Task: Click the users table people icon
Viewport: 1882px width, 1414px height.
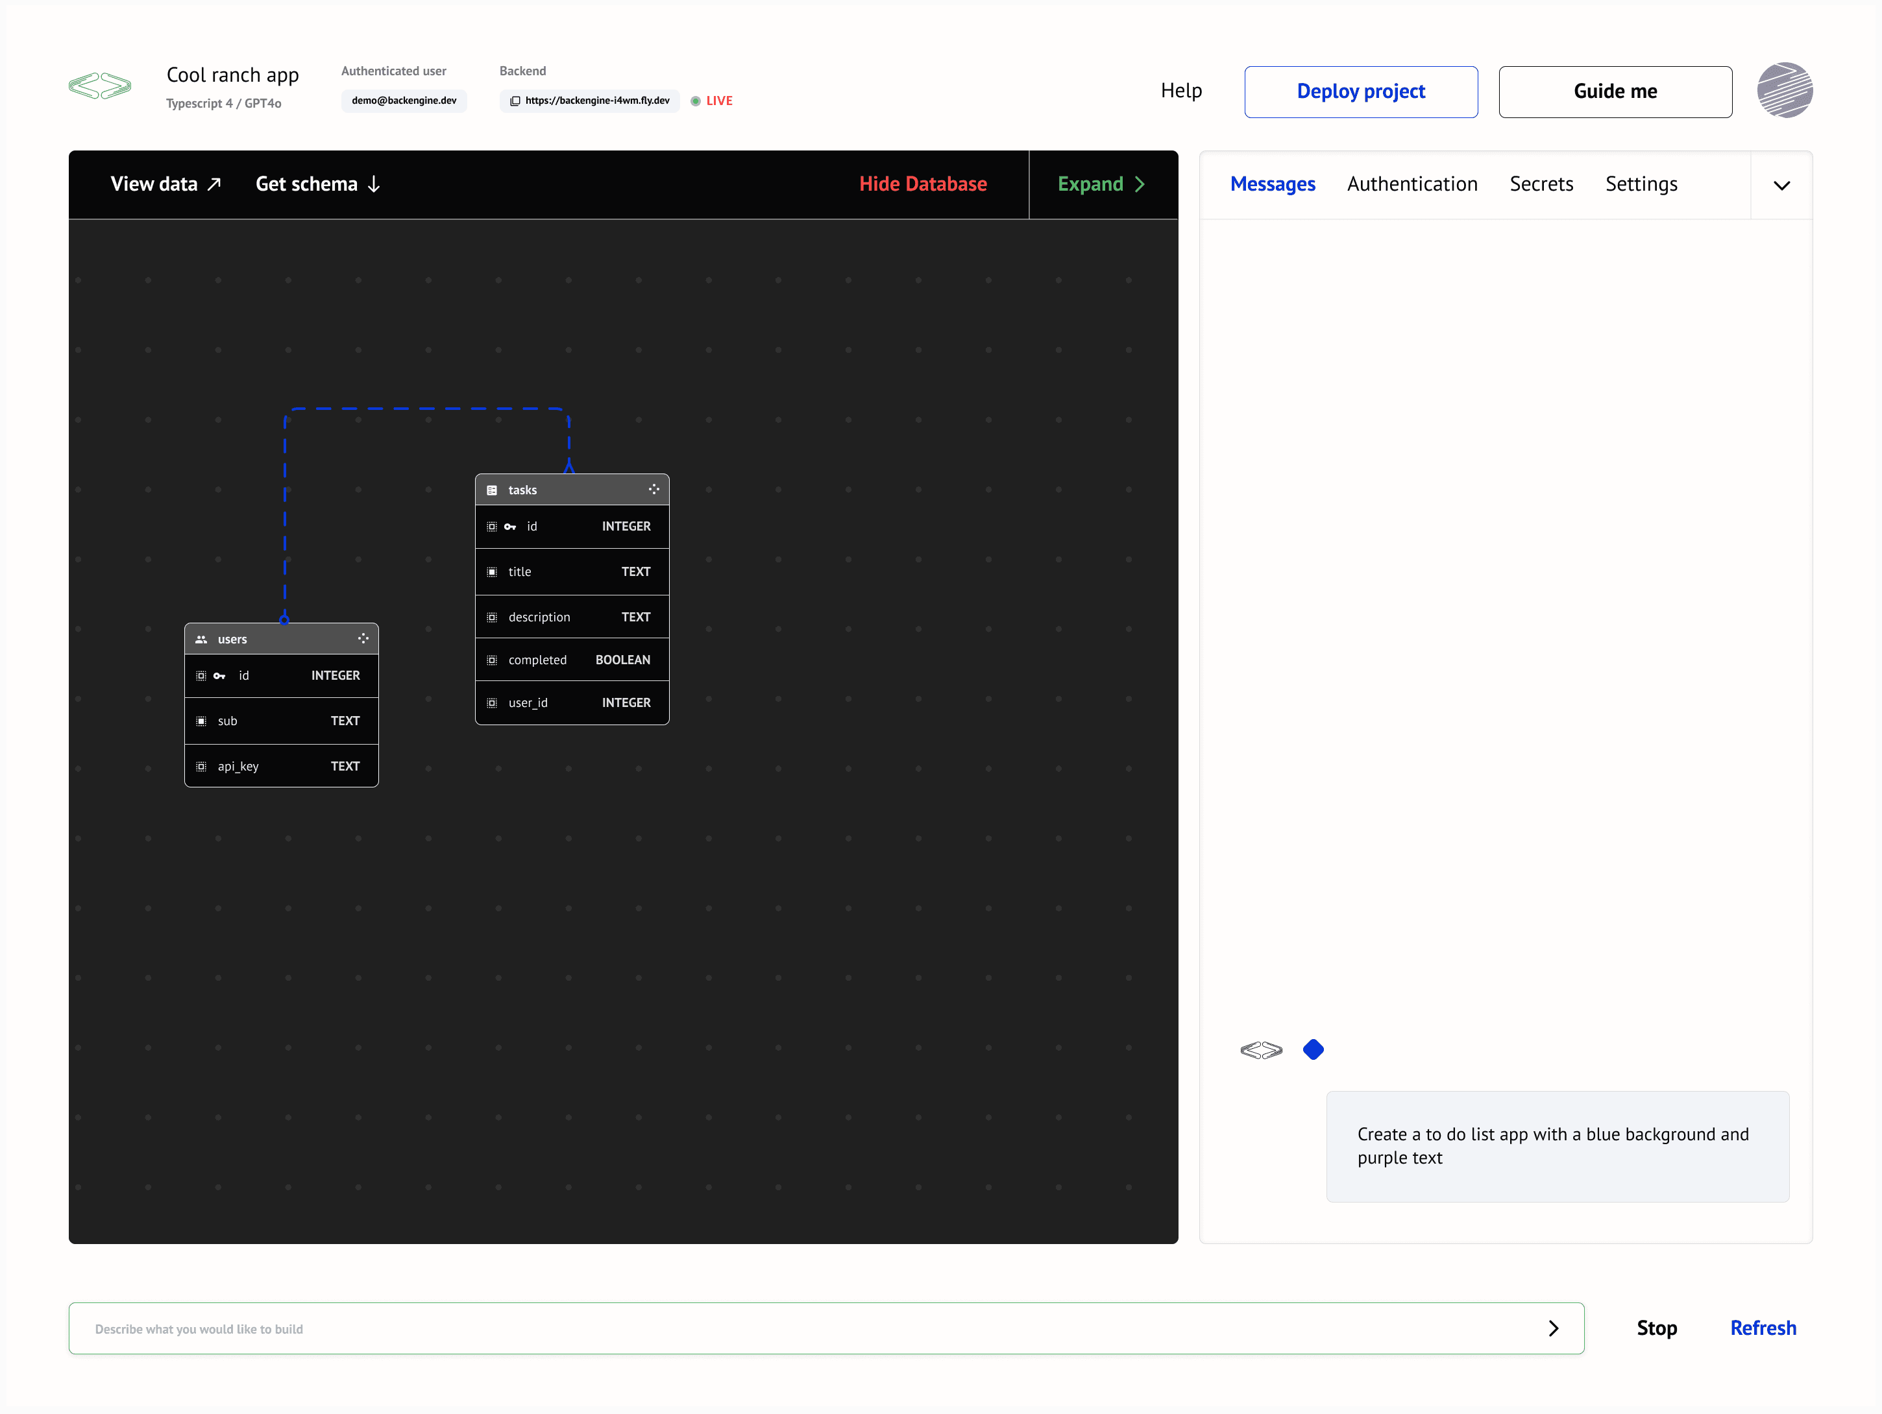Action: coord(202,640)
